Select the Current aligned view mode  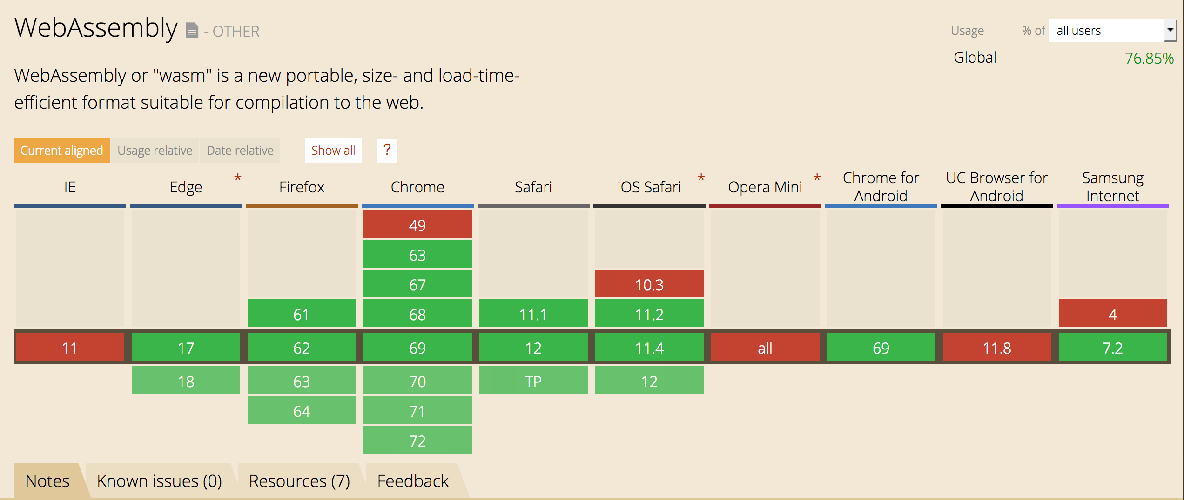62,150
